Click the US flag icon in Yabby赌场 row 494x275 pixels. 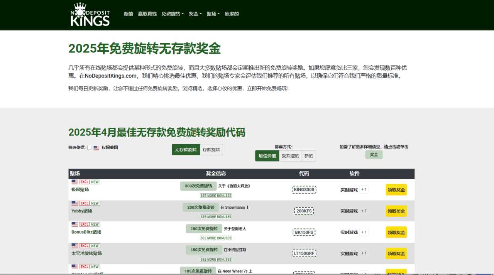click(x=74, y=203)
